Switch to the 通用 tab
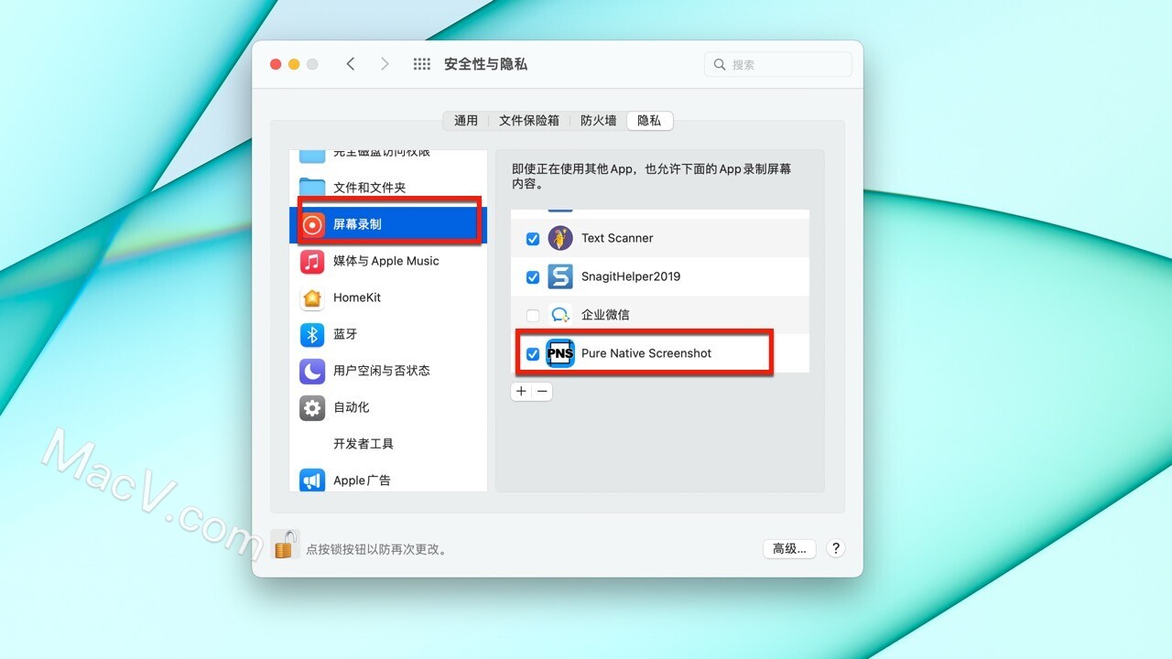Viewport: 1172px width, 659px height. click(x=466, y=120)
